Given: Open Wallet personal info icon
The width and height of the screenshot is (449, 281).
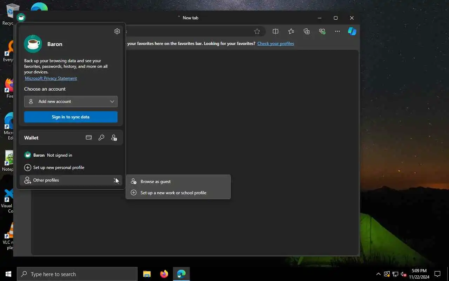Looking at the screenshot, I should 114,138.
